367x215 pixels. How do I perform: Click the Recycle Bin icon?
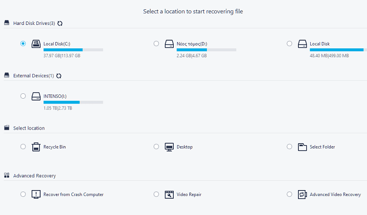pyautogui.click(x=36, y=147)
